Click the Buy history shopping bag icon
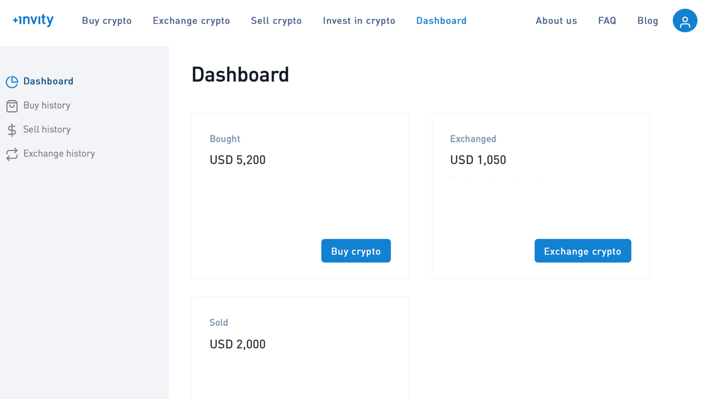The image size is (710, 399). point(12,106)
